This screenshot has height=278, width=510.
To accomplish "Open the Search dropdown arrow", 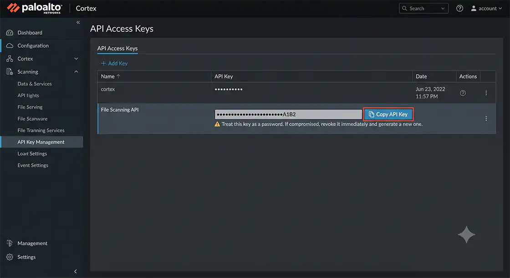I will [x=443, y=9].
